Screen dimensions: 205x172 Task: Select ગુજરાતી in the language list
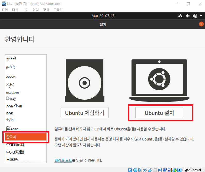[26, 58]
